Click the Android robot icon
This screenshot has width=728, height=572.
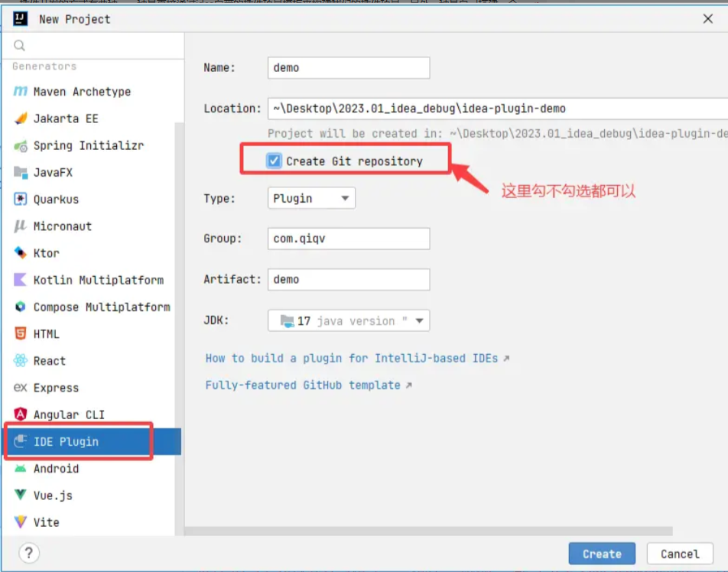(x=21, y=469)
